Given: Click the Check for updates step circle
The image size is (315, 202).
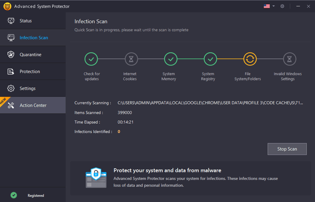Looking at the screenshot, I should coord(91,59).
